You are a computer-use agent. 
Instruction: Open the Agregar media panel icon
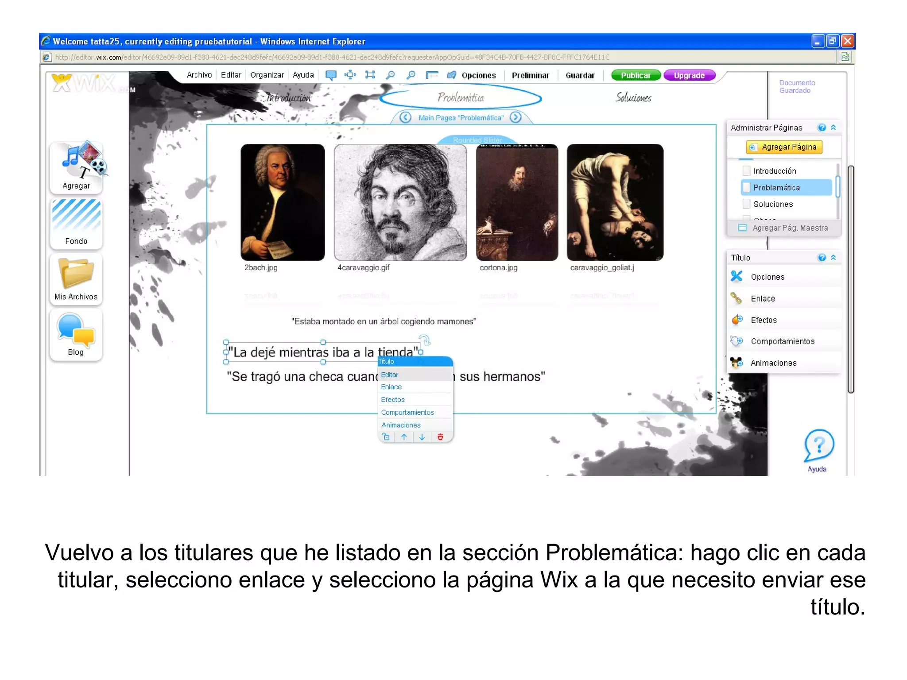tap(76, 167)
